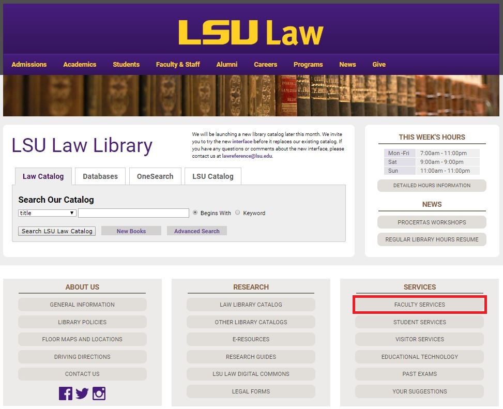Open Faculty Services

click(x=420, y=305)
